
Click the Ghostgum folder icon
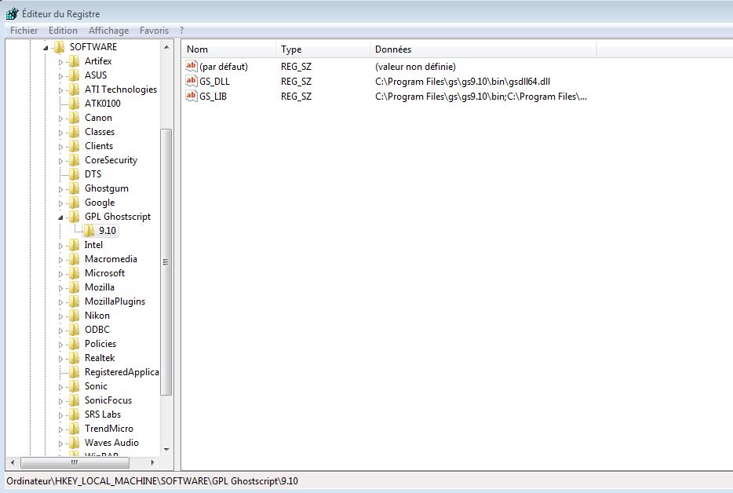pos(74,188)
